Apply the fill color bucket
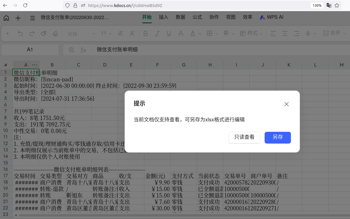 [226, 33]
